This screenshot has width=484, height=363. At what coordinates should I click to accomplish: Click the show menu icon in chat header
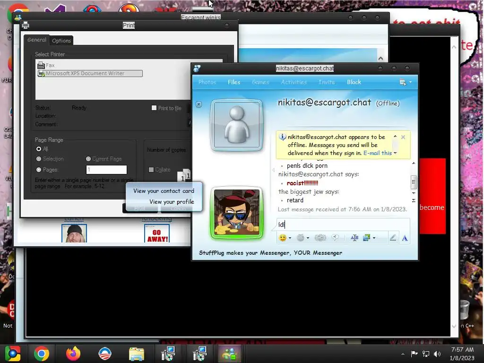click(403, 82)
